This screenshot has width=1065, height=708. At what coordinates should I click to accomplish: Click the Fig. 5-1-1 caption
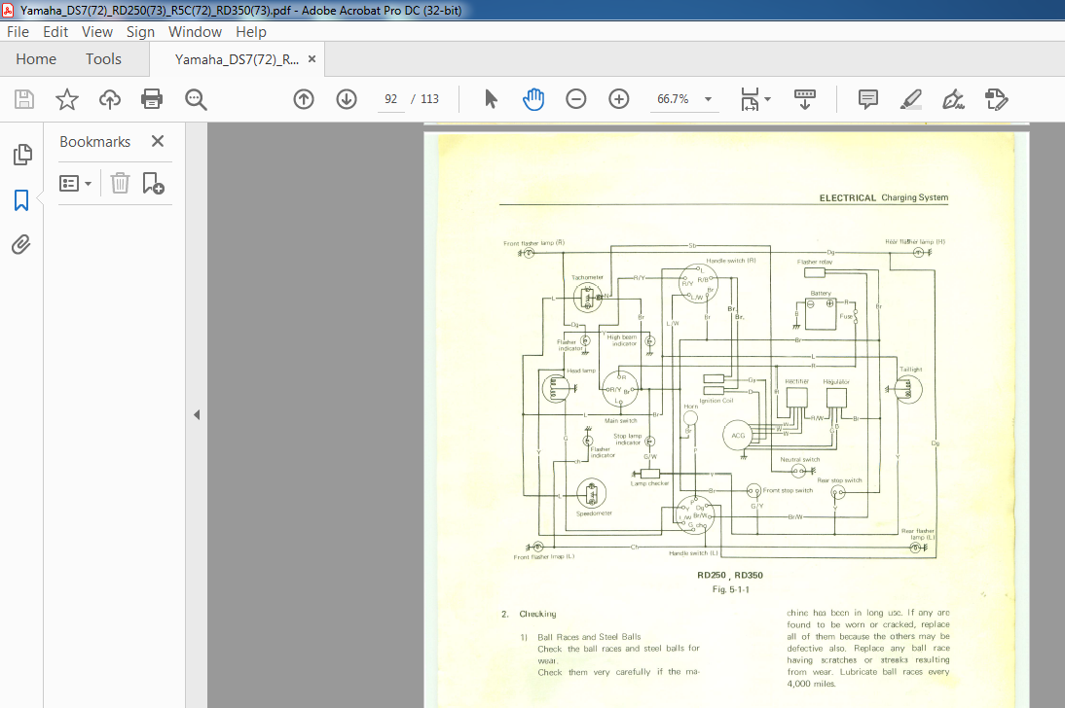pyautogui.click(x=731, y=589)
